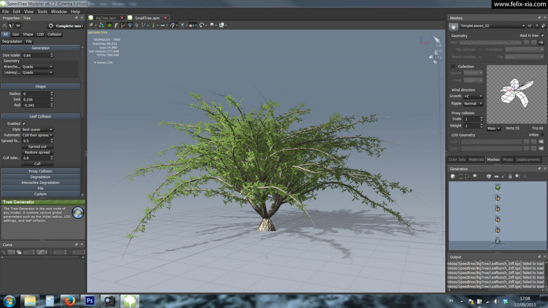548x308 pixels.
Task: Open the Branches geometry Quads dropdown
Action: [x=37, y=67]
